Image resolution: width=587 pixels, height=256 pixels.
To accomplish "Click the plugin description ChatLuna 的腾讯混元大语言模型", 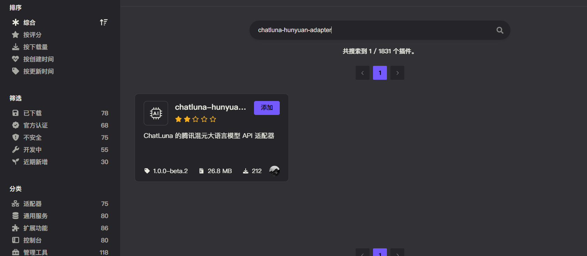I will click(x=209, y=136).
